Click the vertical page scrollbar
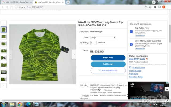Image resolution: width=171 pixels, height=107 pixels. coord(170,33)
